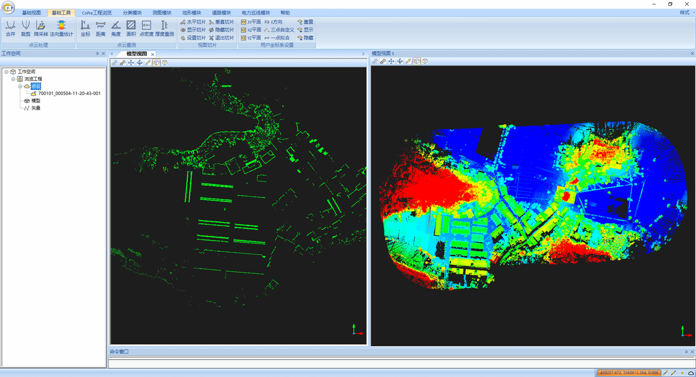Collapse the 浏览工程 tree node
Screen dimensions: 696x377
(14, 79)
